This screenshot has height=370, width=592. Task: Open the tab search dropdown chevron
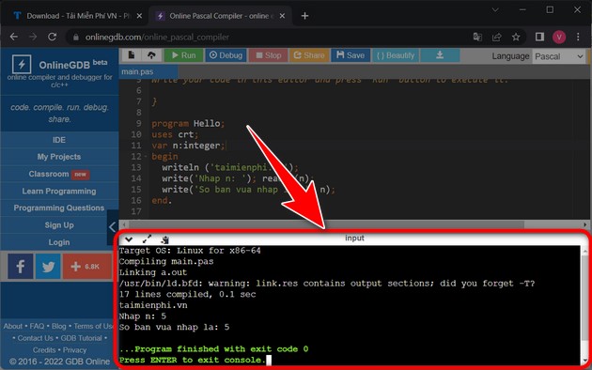[x=495, y=10]
